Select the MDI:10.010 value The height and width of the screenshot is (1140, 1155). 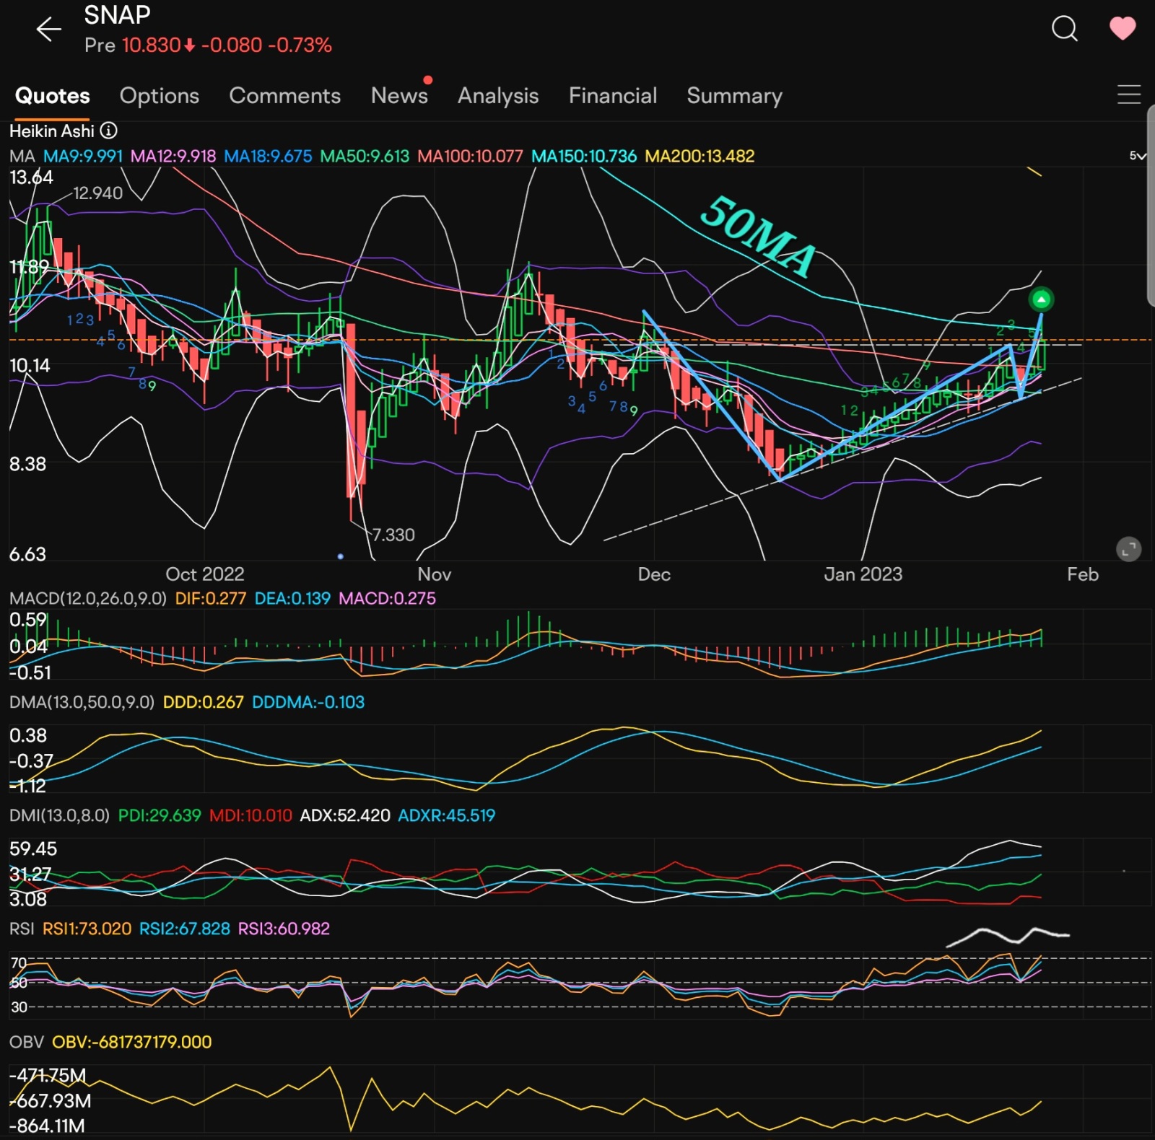[x=250, y=816]
